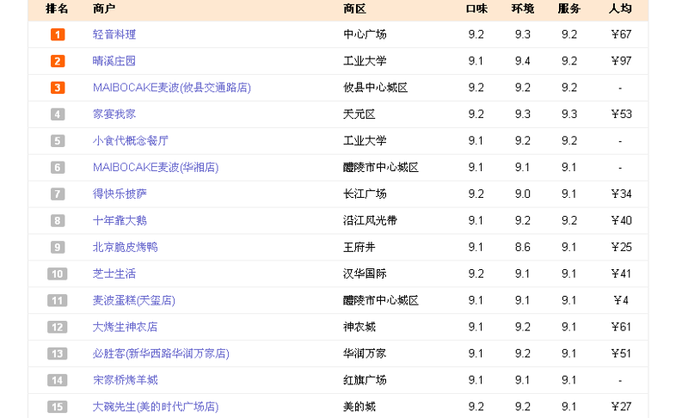Click the orange rank 1 badge
Screen dimensions: 688x418
click(58, 34)
